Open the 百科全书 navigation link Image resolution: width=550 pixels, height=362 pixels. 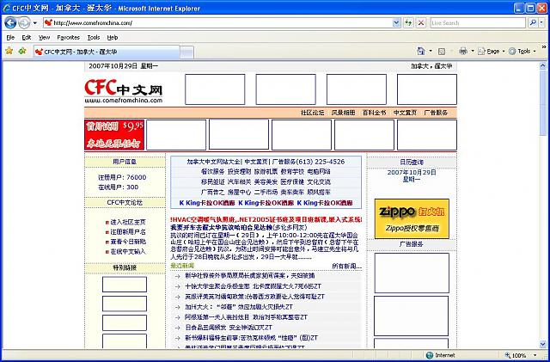(374, 113)
